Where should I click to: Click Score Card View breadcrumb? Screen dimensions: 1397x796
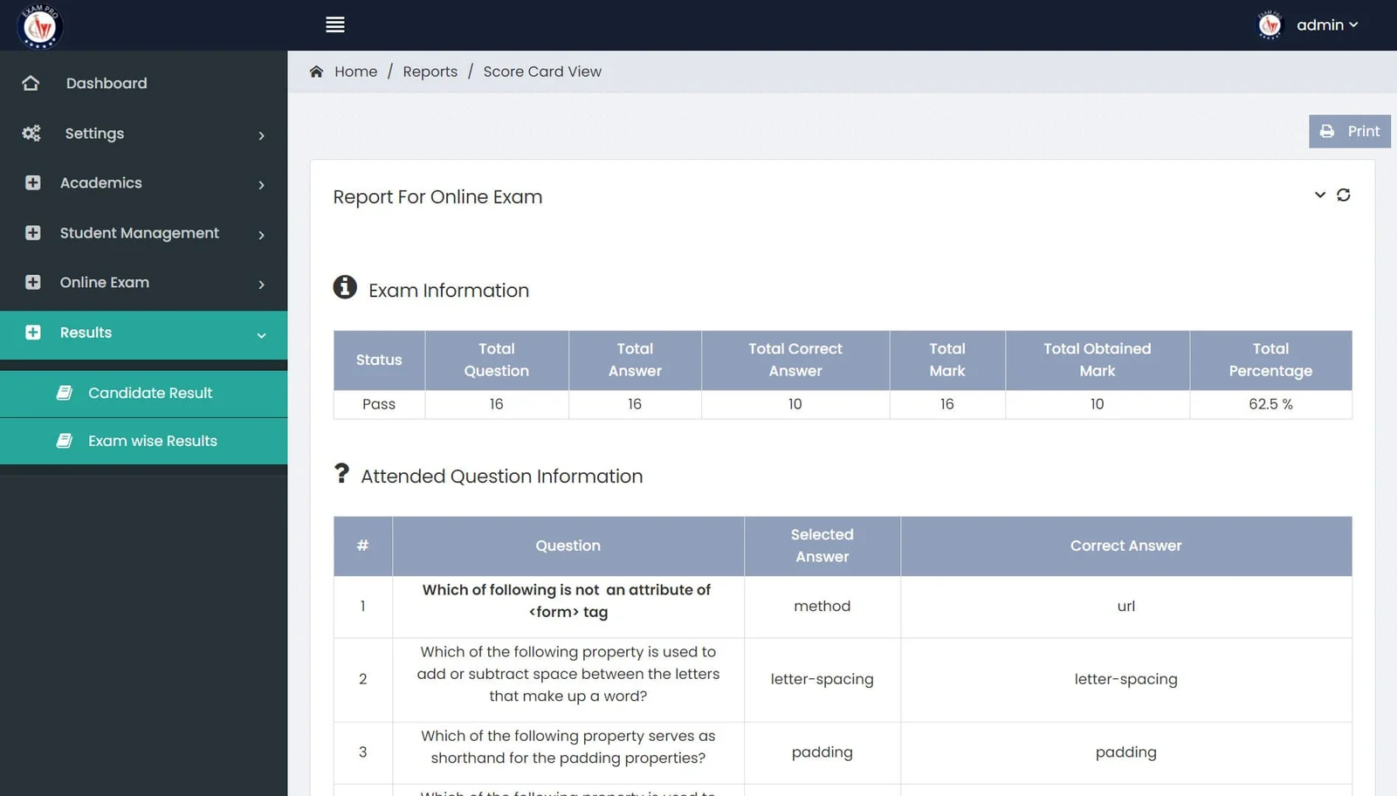point(542,72)
